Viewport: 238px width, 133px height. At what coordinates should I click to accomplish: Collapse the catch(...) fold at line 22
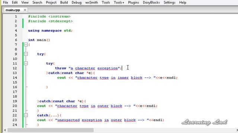(26, 115)
